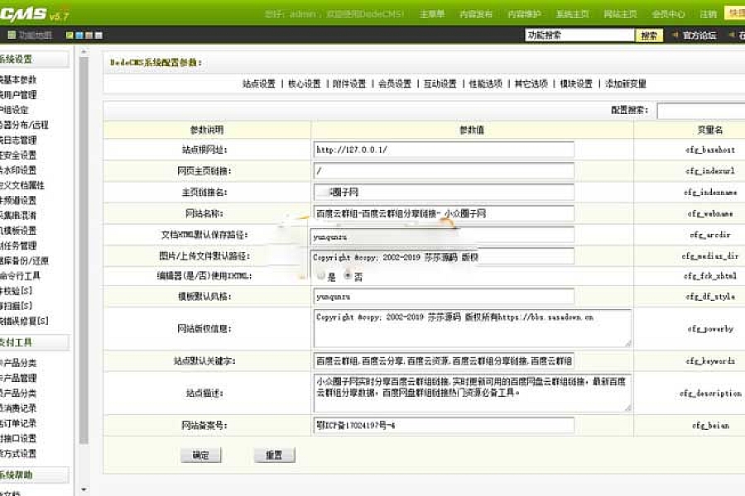Select the 否 radio for editor XHTML
The image size is (745, 496).
coord(348,276)
